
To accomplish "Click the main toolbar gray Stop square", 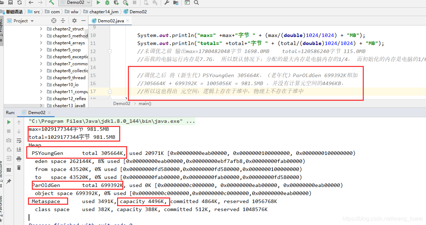I will [x=135, y=2].
